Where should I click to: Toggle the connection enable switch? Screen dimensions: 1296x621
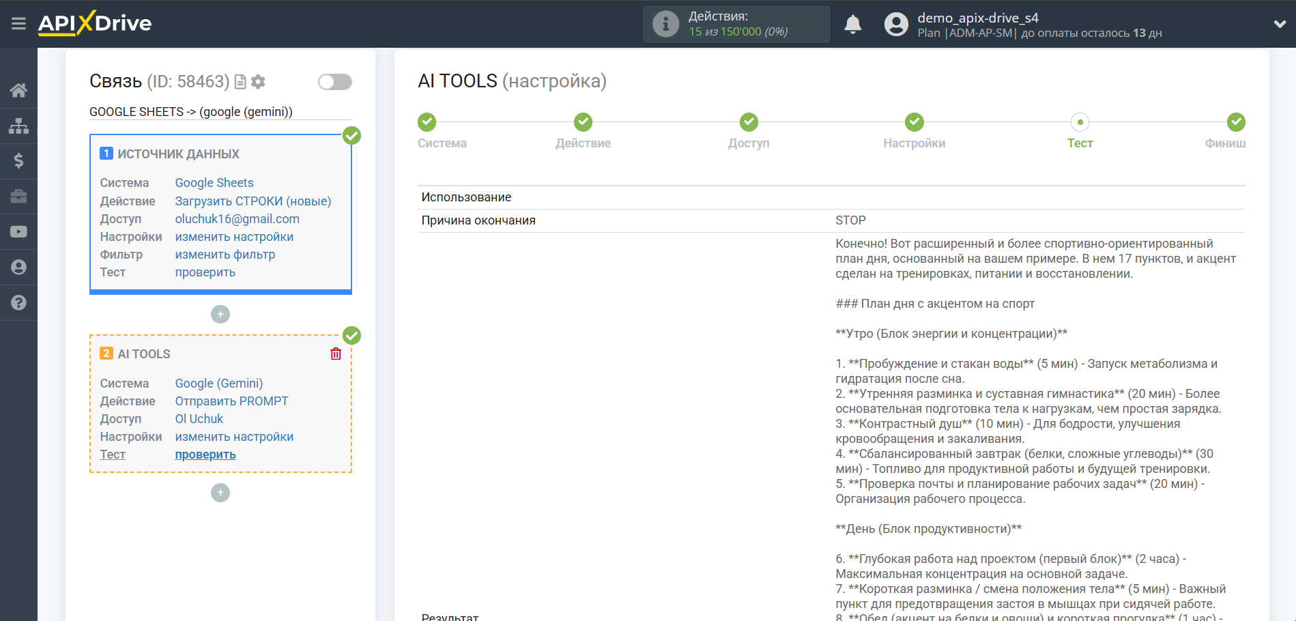click(x=335, y=82)
